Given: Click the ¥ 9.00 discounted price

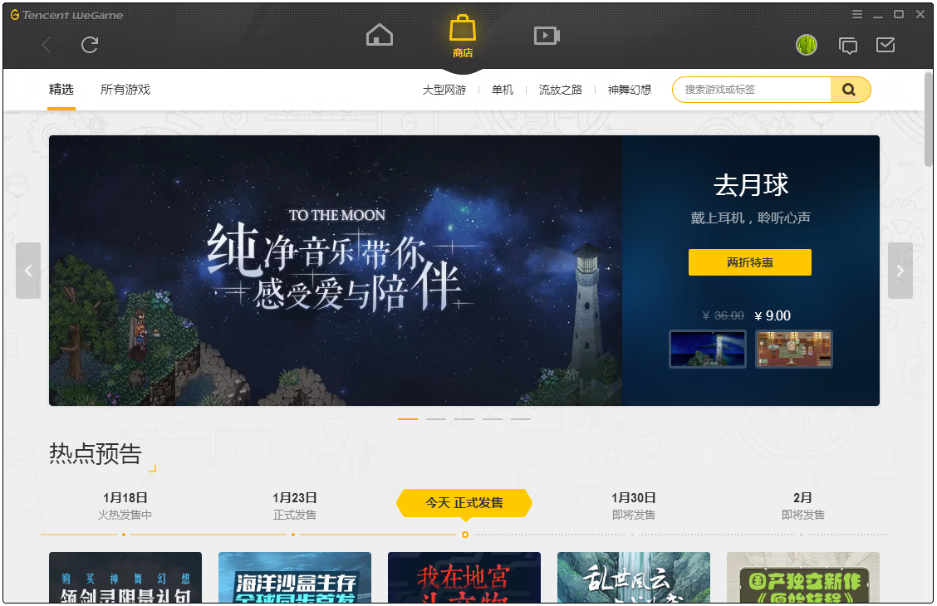Looking at the screenshot, I should (x=773, y=315).
